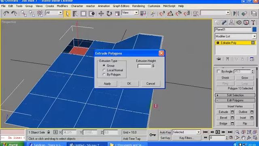Click the Redo arrow in main toolbar

[14, 13]
